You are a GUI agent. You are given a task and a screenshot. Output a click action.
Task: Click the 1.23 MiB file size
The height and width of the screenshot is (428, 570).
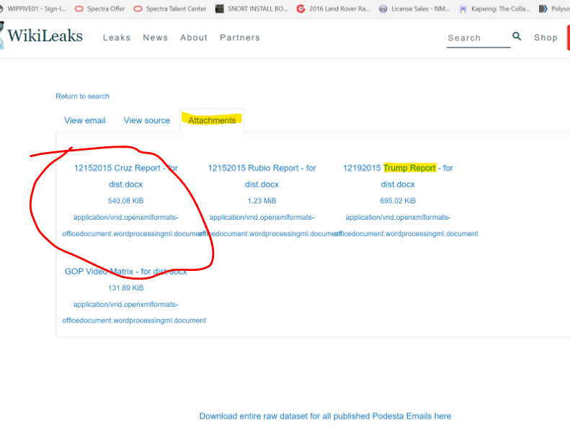pyautogui.click(x=262, y=201)
